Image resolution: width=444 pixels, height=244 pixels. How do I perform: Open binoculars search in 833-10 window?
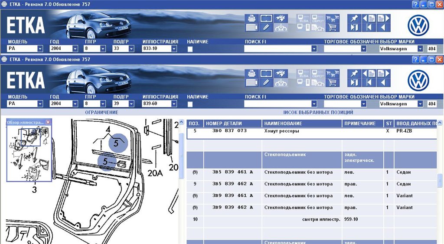[281, 18]
